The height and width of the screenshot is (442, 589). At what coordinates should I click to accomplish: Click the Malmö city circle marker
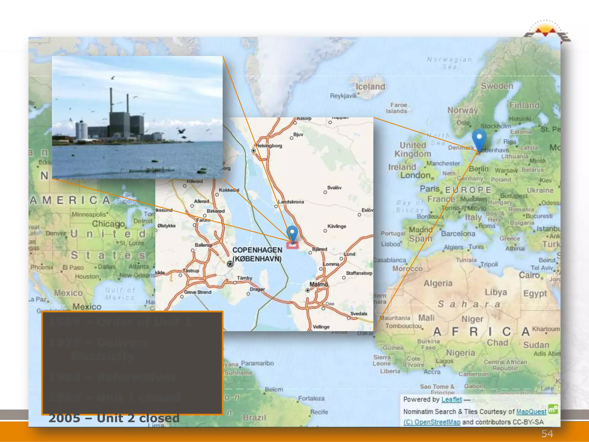[308, 290]
